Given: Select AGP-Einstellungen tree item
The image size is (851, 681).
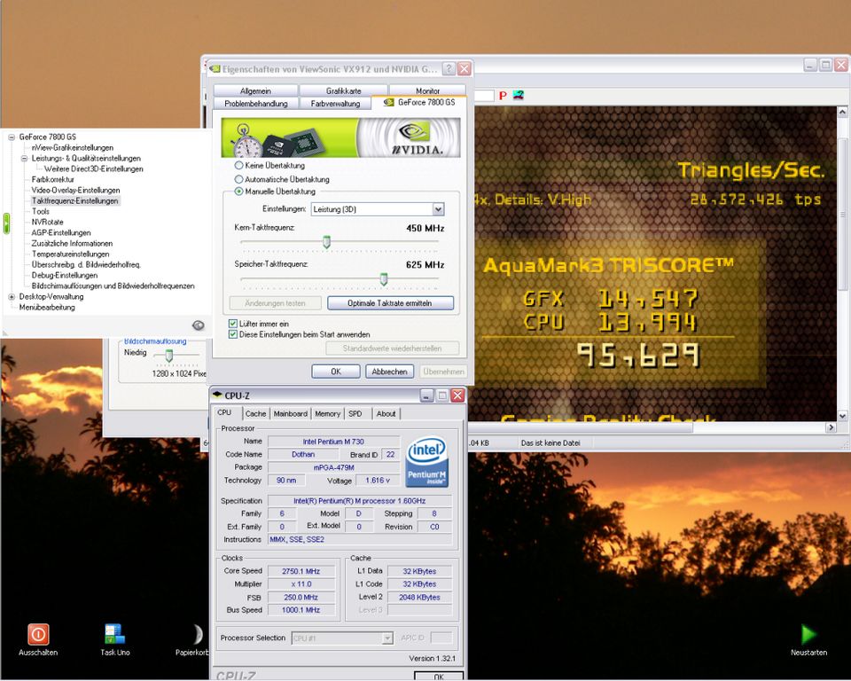Looking at the screenshot, I should [61, 232].
